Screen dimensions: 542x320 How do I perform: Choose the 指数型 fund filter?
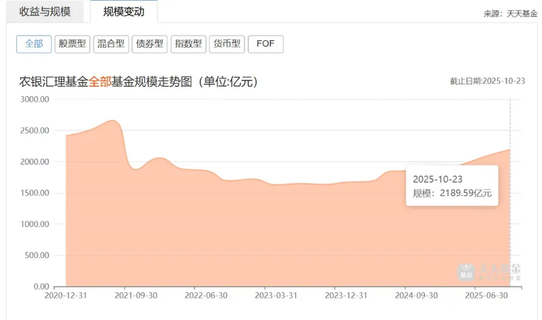click(x=188, y=44)
